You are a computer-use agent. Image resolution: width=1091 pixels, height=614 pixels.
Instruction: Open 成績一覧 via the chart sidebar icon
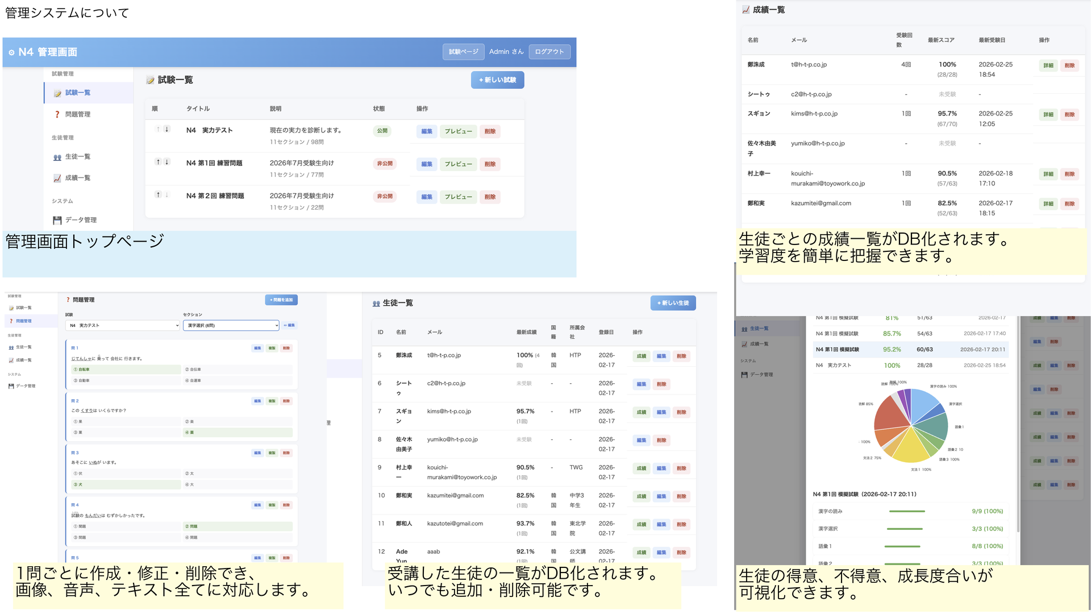click(57, 177)
